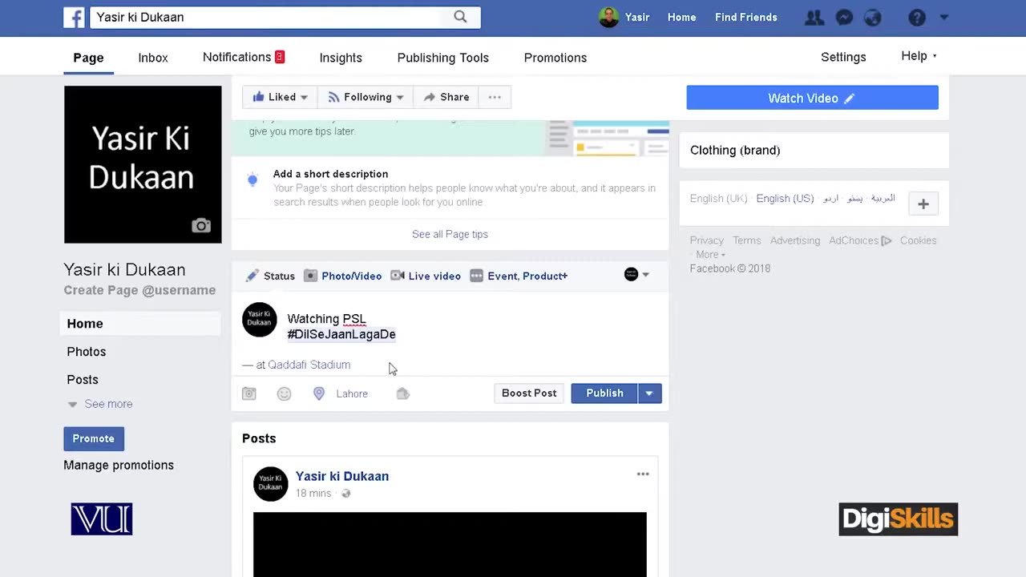The image size is (1026, 577).
Task: Switch to the Page tab
Action: (88, 58)
